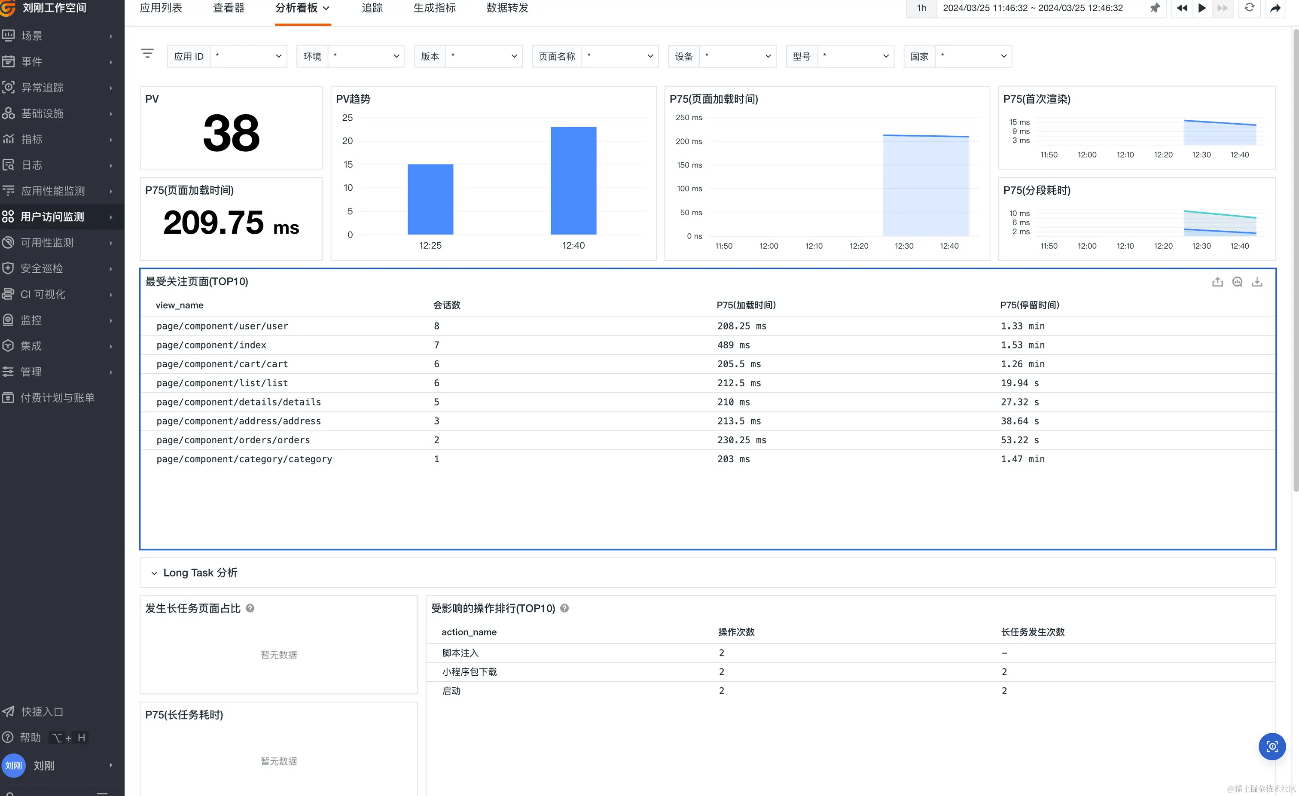Open the 应用列表 tab
1299x796 pixels.
(x=161, y=8)
